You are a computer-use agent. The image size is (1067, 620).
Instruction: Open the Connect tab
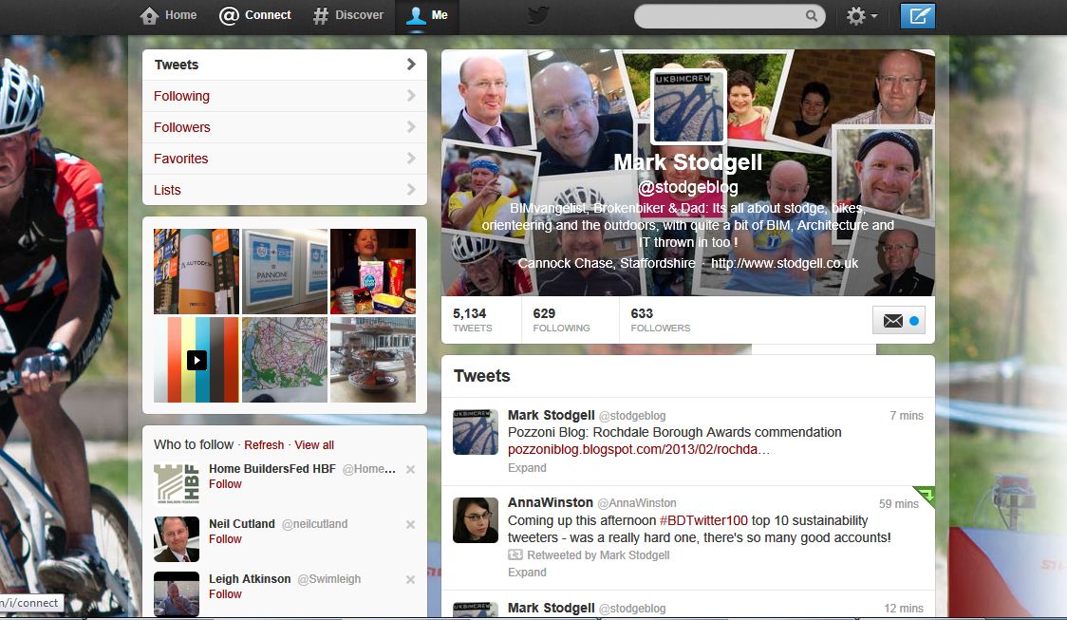point(255,15)
